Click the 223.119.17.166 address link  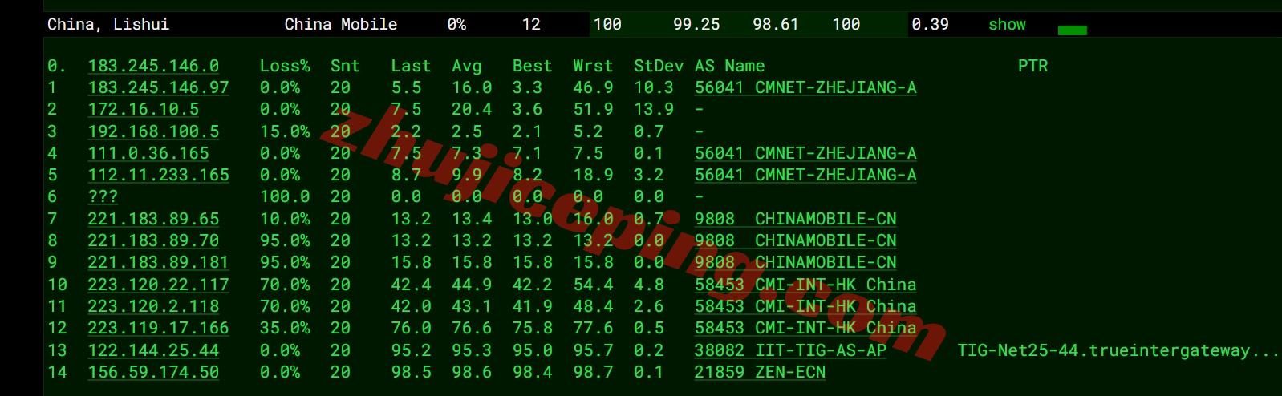click(x=158, y=328)
